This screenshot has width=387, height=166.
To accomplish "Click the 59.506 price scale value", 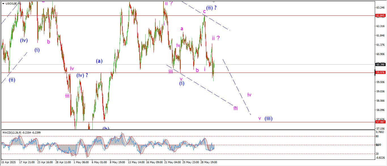I will 380,82.
